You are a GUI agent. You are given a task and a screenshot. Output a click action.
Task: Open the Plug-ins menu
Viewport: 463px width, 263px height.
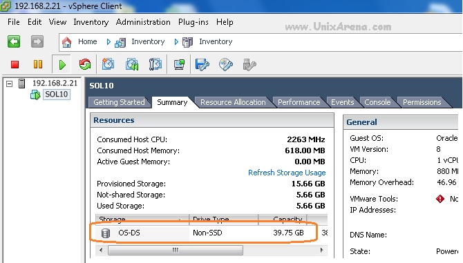(x=193, y=22)
